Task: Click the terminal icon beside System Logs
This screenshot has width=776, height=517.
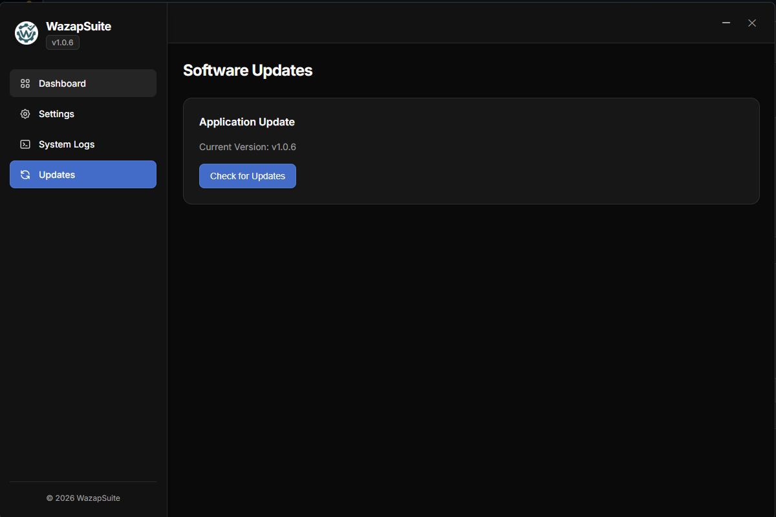Action: pos(25,144)
